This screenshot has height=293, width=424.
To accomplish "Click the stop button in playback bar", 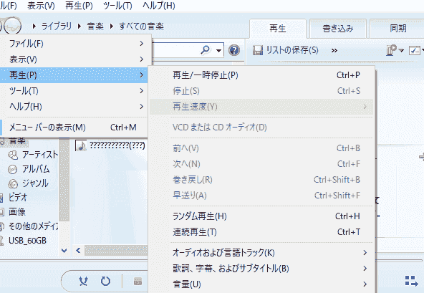I will [x=138, y=282].
